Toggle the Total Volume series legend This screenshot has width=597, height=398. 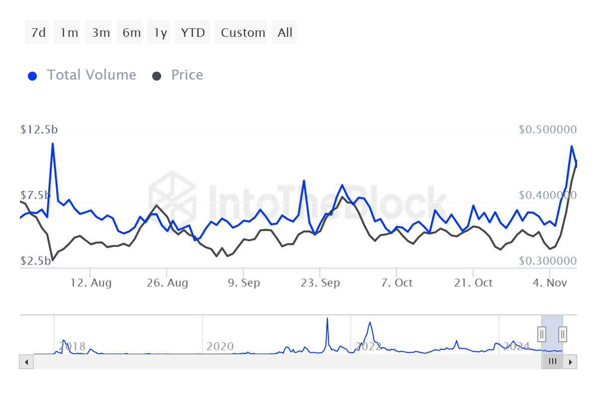point(91,75)
